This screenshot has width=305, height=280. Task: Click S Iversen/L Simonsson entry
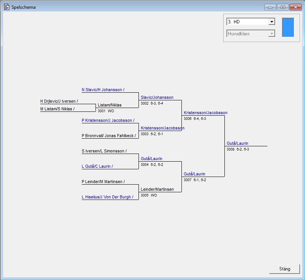click(104, 151)
